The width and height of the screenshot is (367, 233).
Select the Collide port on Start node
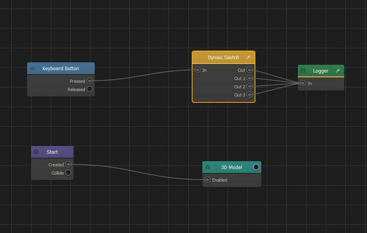coord(68,173)
